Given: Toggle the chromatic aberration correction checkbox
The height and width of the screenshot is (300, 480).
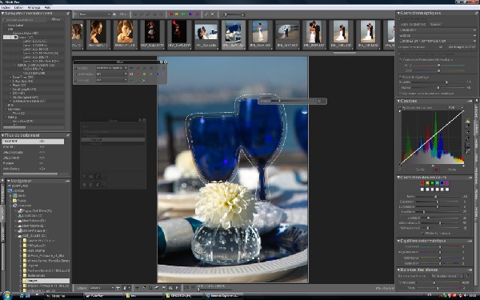Looking at the screenshot, I should [401, 60].
